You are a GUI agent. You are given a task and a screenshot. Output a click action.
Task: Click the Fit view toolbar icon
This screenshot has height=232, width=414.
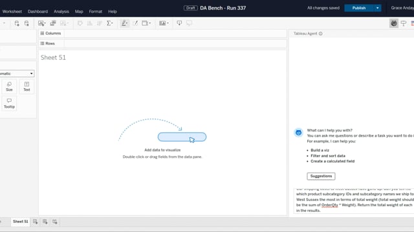tap(145, 23)
